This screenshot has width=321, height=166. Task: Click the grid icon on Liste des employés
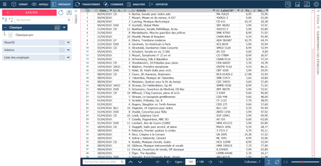pyautogui.click(x=62, y=57)
